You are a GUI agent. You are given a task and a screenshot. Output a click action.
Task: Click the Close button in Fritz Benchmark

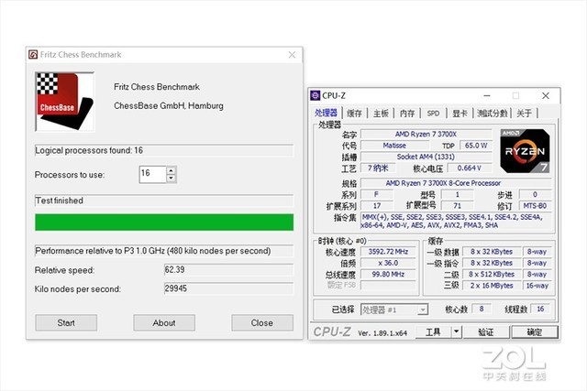262,323
